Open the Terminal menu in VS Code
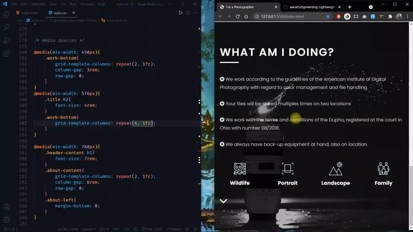The image size is (413, 232). tap(86, 4)
